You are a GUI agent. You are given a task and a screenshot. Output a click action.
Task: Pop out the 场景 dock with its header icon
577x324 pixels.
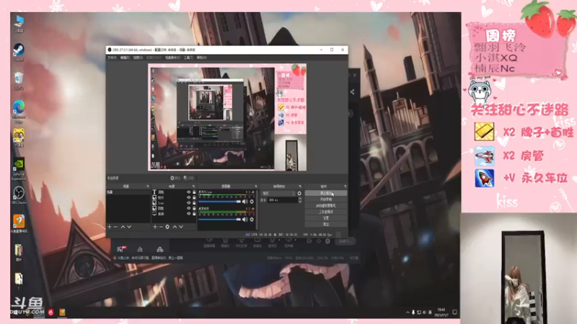pyautogui.click(x=148, y=186)
